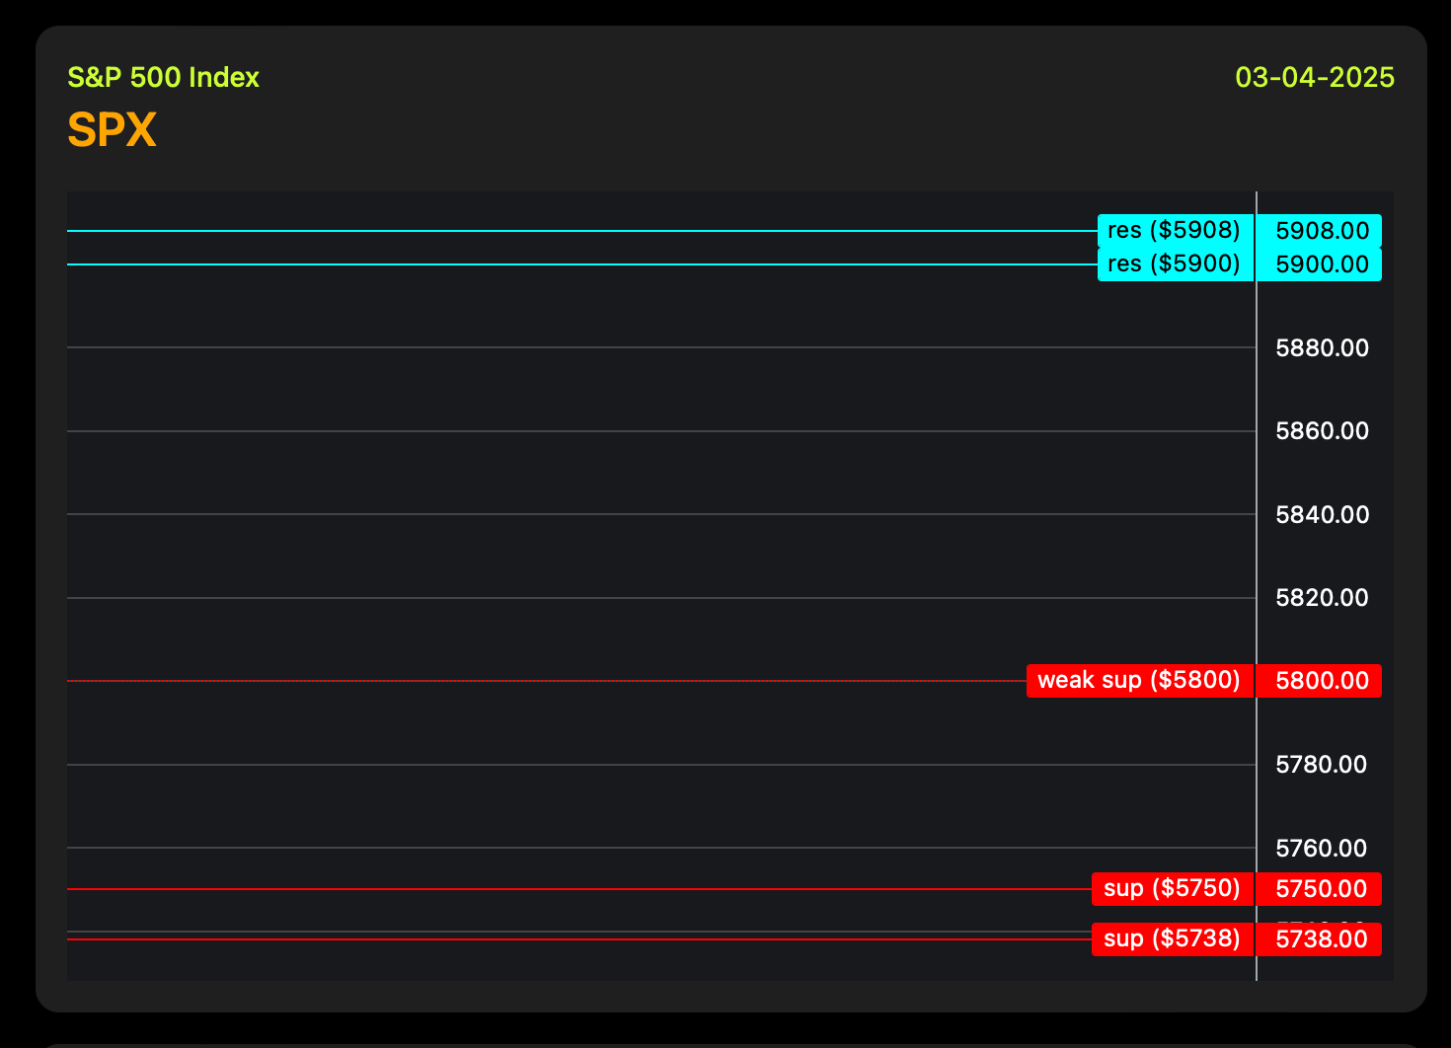Click the 5738.00 red price tag

[1320, 939]
